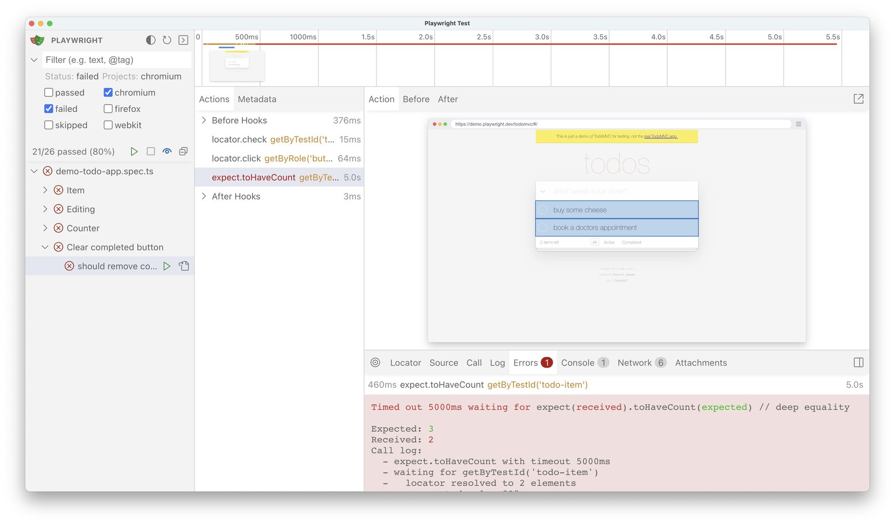Toggle dark mode theme in Playwright UI
This screenshot has height=525, width=895.
click(150, 40)
